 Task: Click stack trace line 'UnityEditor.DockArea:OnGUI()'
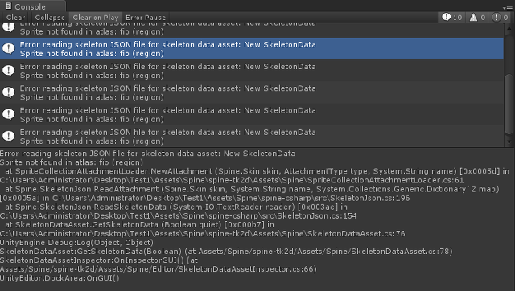point(60,278)
